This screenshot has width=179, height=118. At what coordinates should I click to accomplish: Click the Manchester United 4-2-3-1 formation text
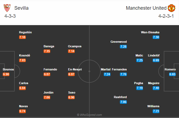166,16
